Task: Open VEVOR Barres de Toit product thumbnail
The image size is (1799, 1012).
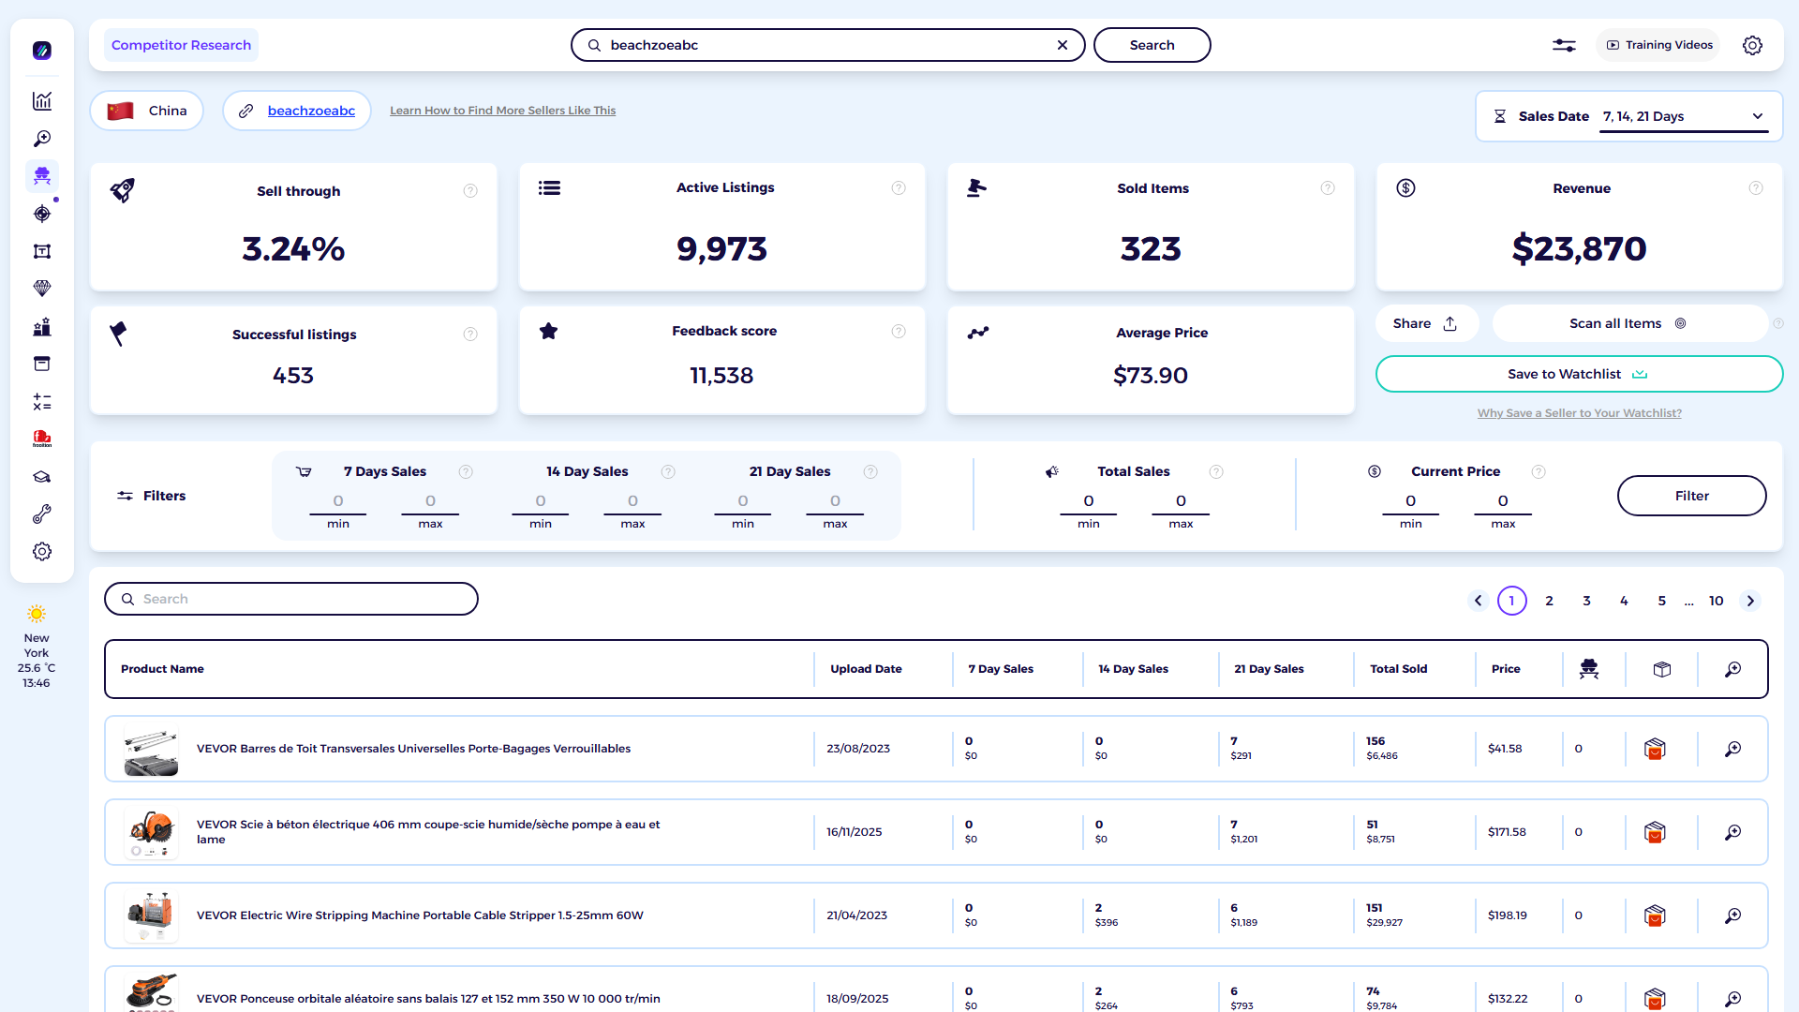Action: pos(151,750)
